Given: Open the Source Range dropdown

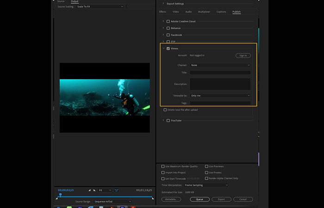Looking at the screenshot, I should click(112, 202).
